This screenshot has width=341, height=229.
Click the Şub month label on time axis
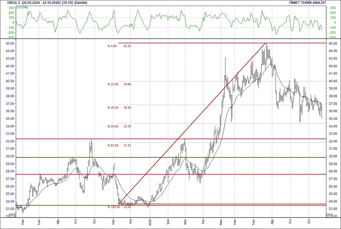[x=168, y=222]
